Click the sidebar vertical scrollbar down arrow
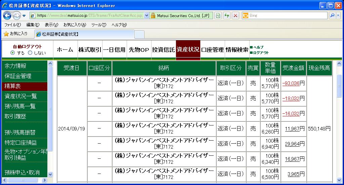This screenshot has height=185, width=344. pyautogui.click(x=50, y=175)
